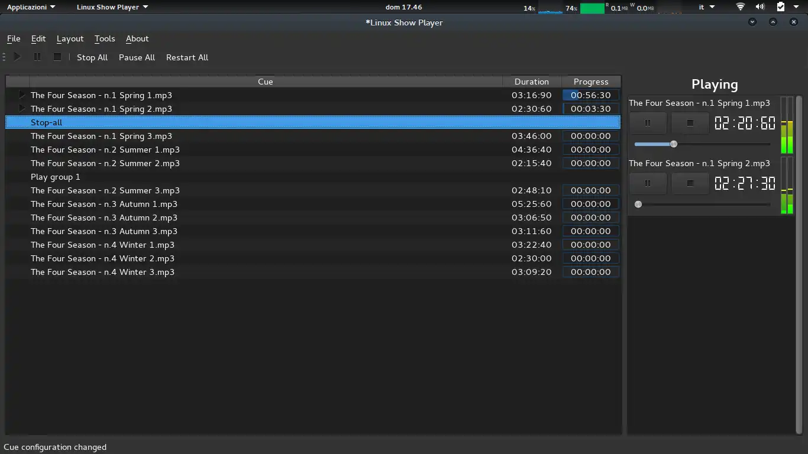The image size is (808, 454).
Task: Select cue 'The Four Season - n.3 Autumn 1.mp3'
Action: 313,204
